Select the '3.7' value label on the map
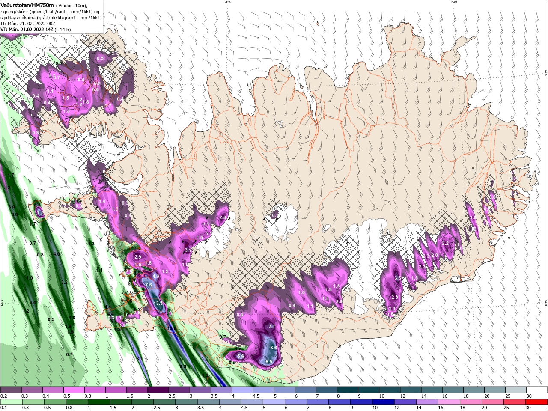Image resolution: width=548 pixels, height=411 pixels. click(x=271, y=326)
